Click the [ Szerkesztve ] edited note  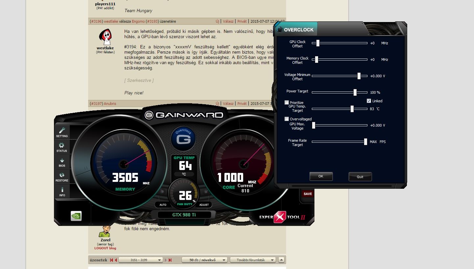coord(139,81)
